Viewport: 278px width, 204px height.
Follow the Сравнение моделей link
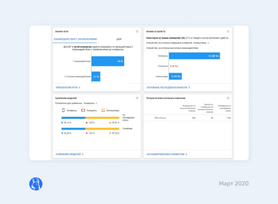[x=69, y=154]
